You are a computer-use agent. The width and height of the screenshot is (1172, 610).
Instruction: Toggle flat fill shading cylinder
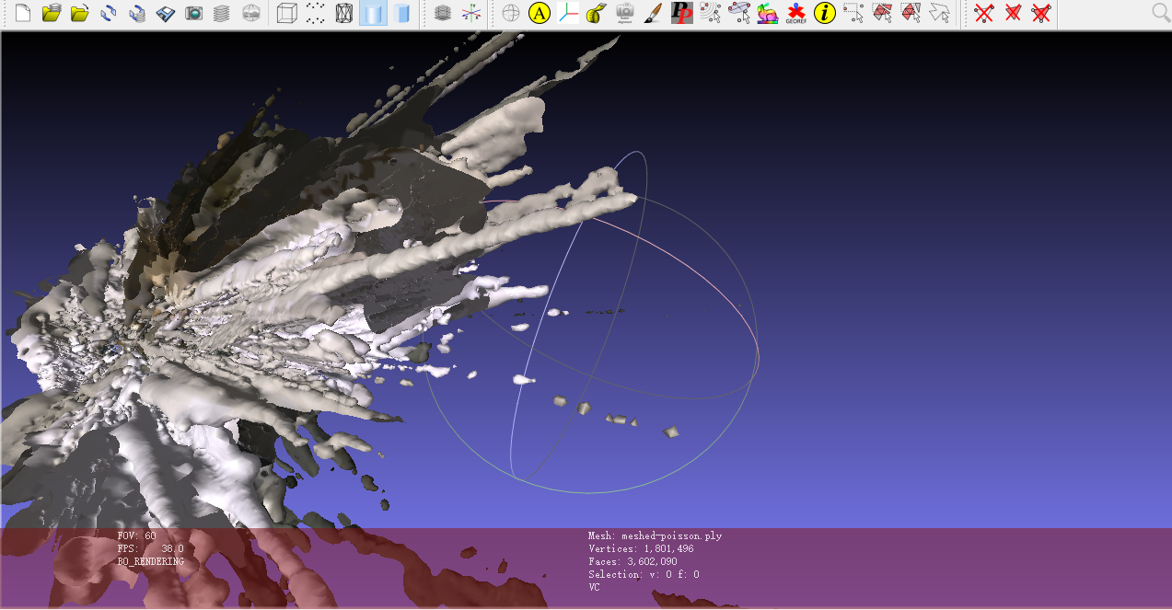pos(373,13)
